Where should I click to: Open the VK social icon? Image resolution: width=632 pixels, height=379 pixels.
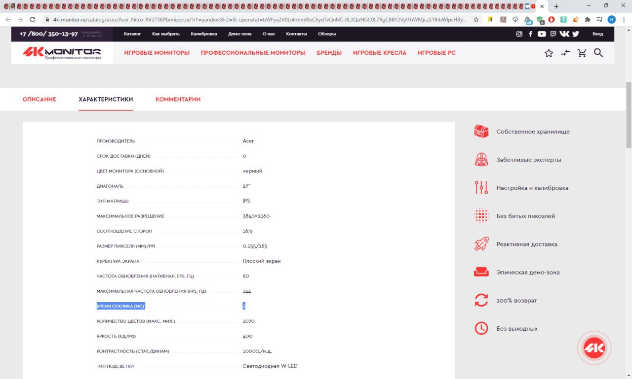tap(564, 34)
